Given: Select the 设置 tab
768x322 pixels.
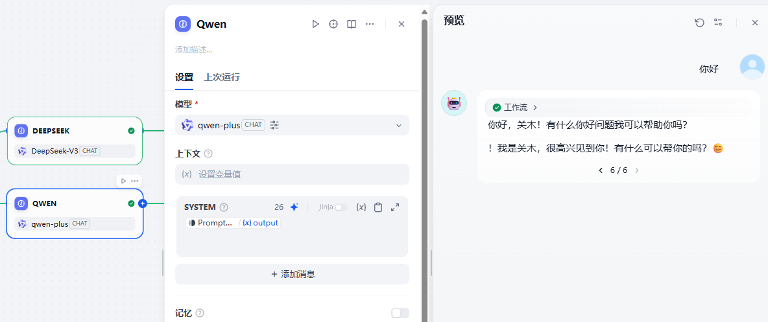Looking at the screenshot, I should tap(184, 77).
